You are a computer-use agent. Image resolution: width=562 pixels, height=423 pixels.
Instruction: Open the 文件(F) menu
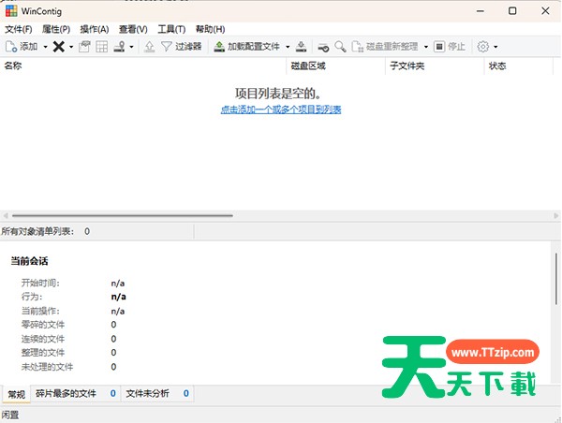[x=19, y=29]
